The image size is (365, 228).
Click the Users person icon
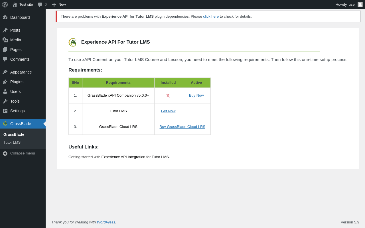5,91
